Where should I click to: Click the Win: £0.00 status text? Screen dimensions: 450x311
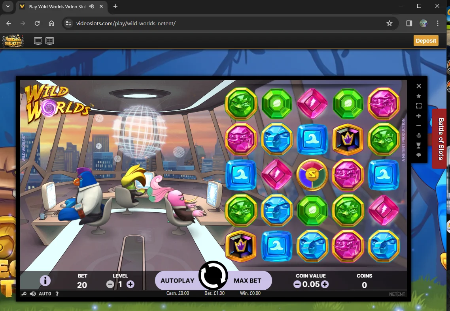(x=250, y=293)
